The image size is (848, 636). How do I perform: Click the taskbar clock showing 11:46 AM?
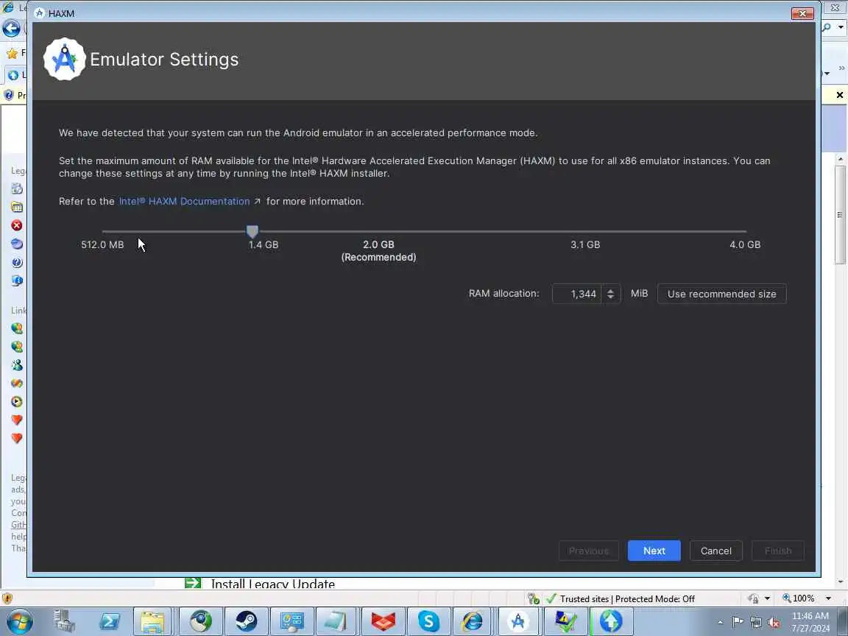[x=810, y=622]
